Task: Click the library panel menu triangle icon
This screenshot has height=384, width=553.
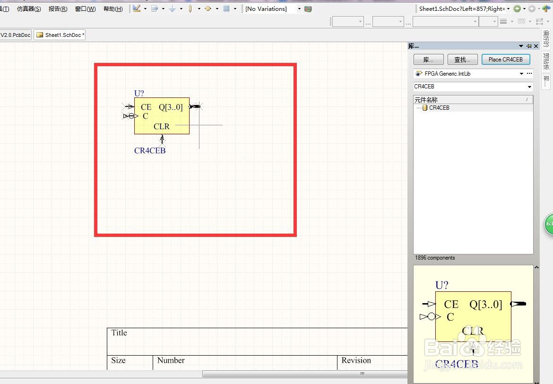Action: coord(521,46)
